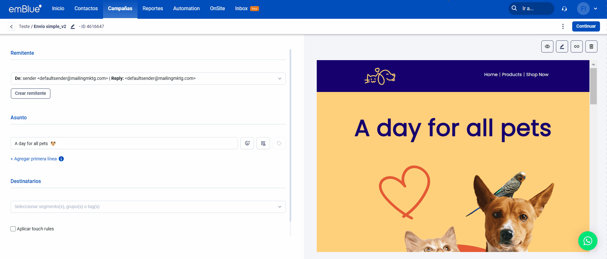Open the Reportes menu
607x259 pixels.
pyautogui.click(x=153, y=9)
